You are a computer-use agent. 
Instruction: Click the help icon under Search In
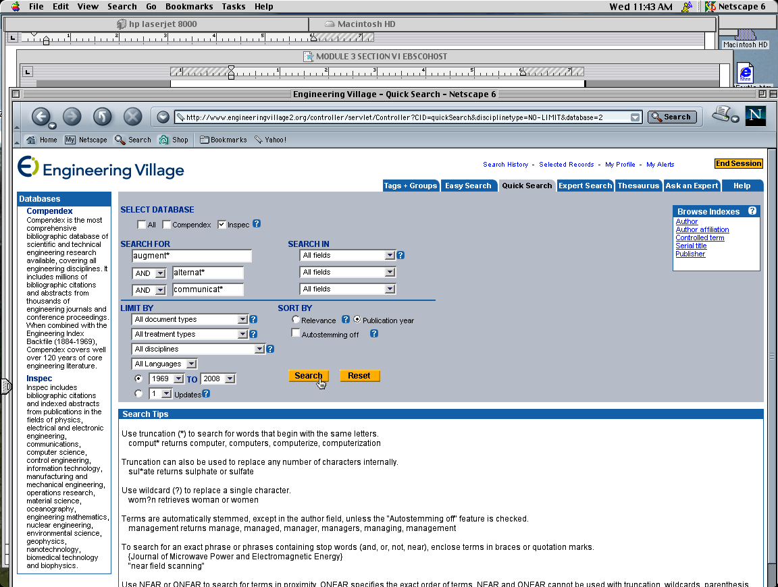(400, 255)
